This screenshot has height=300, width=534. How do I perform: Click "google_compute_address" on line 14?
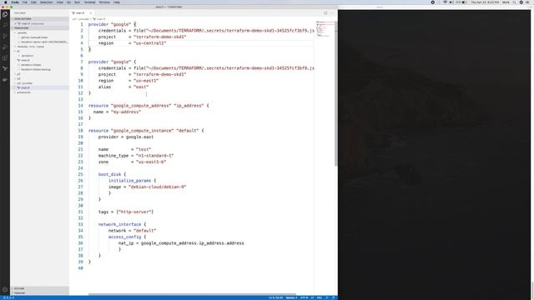pyautogui.click(x=141, y=106)
